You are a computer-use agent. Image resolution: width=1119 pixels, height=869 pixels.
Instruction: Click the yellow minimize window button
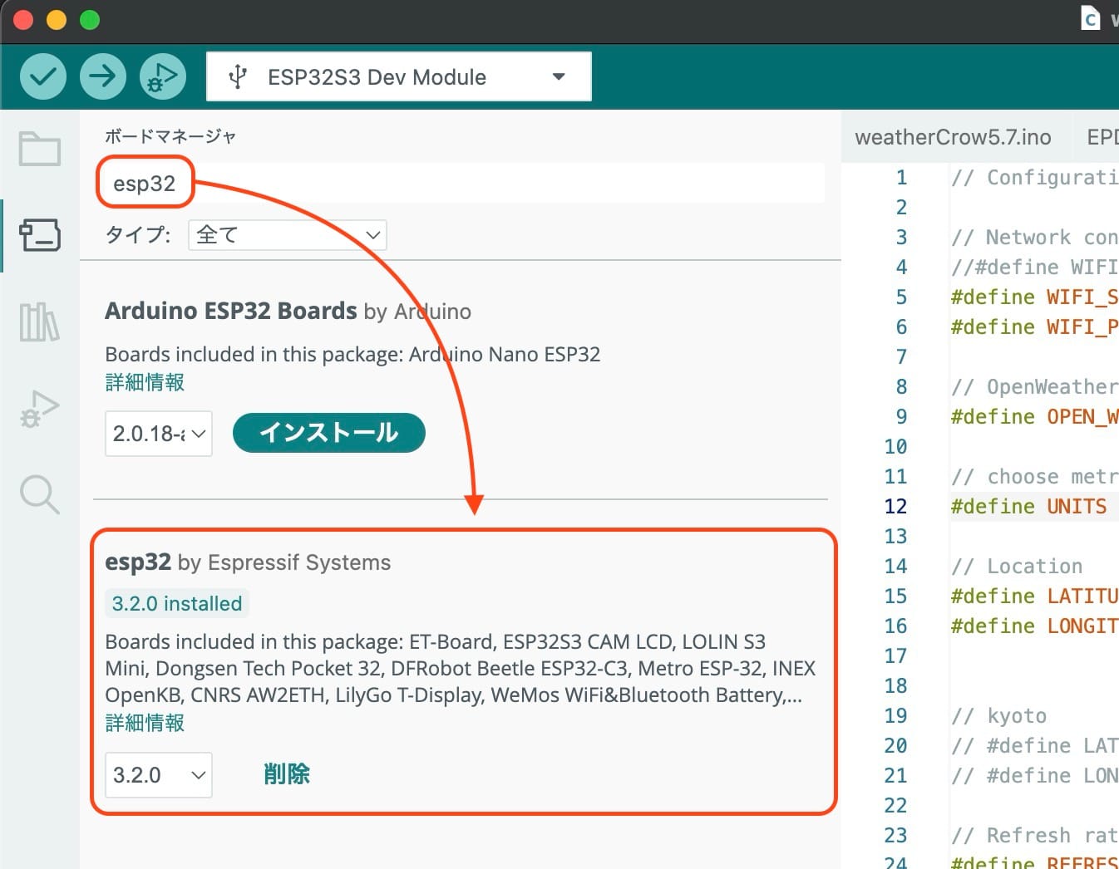point(57,20)
